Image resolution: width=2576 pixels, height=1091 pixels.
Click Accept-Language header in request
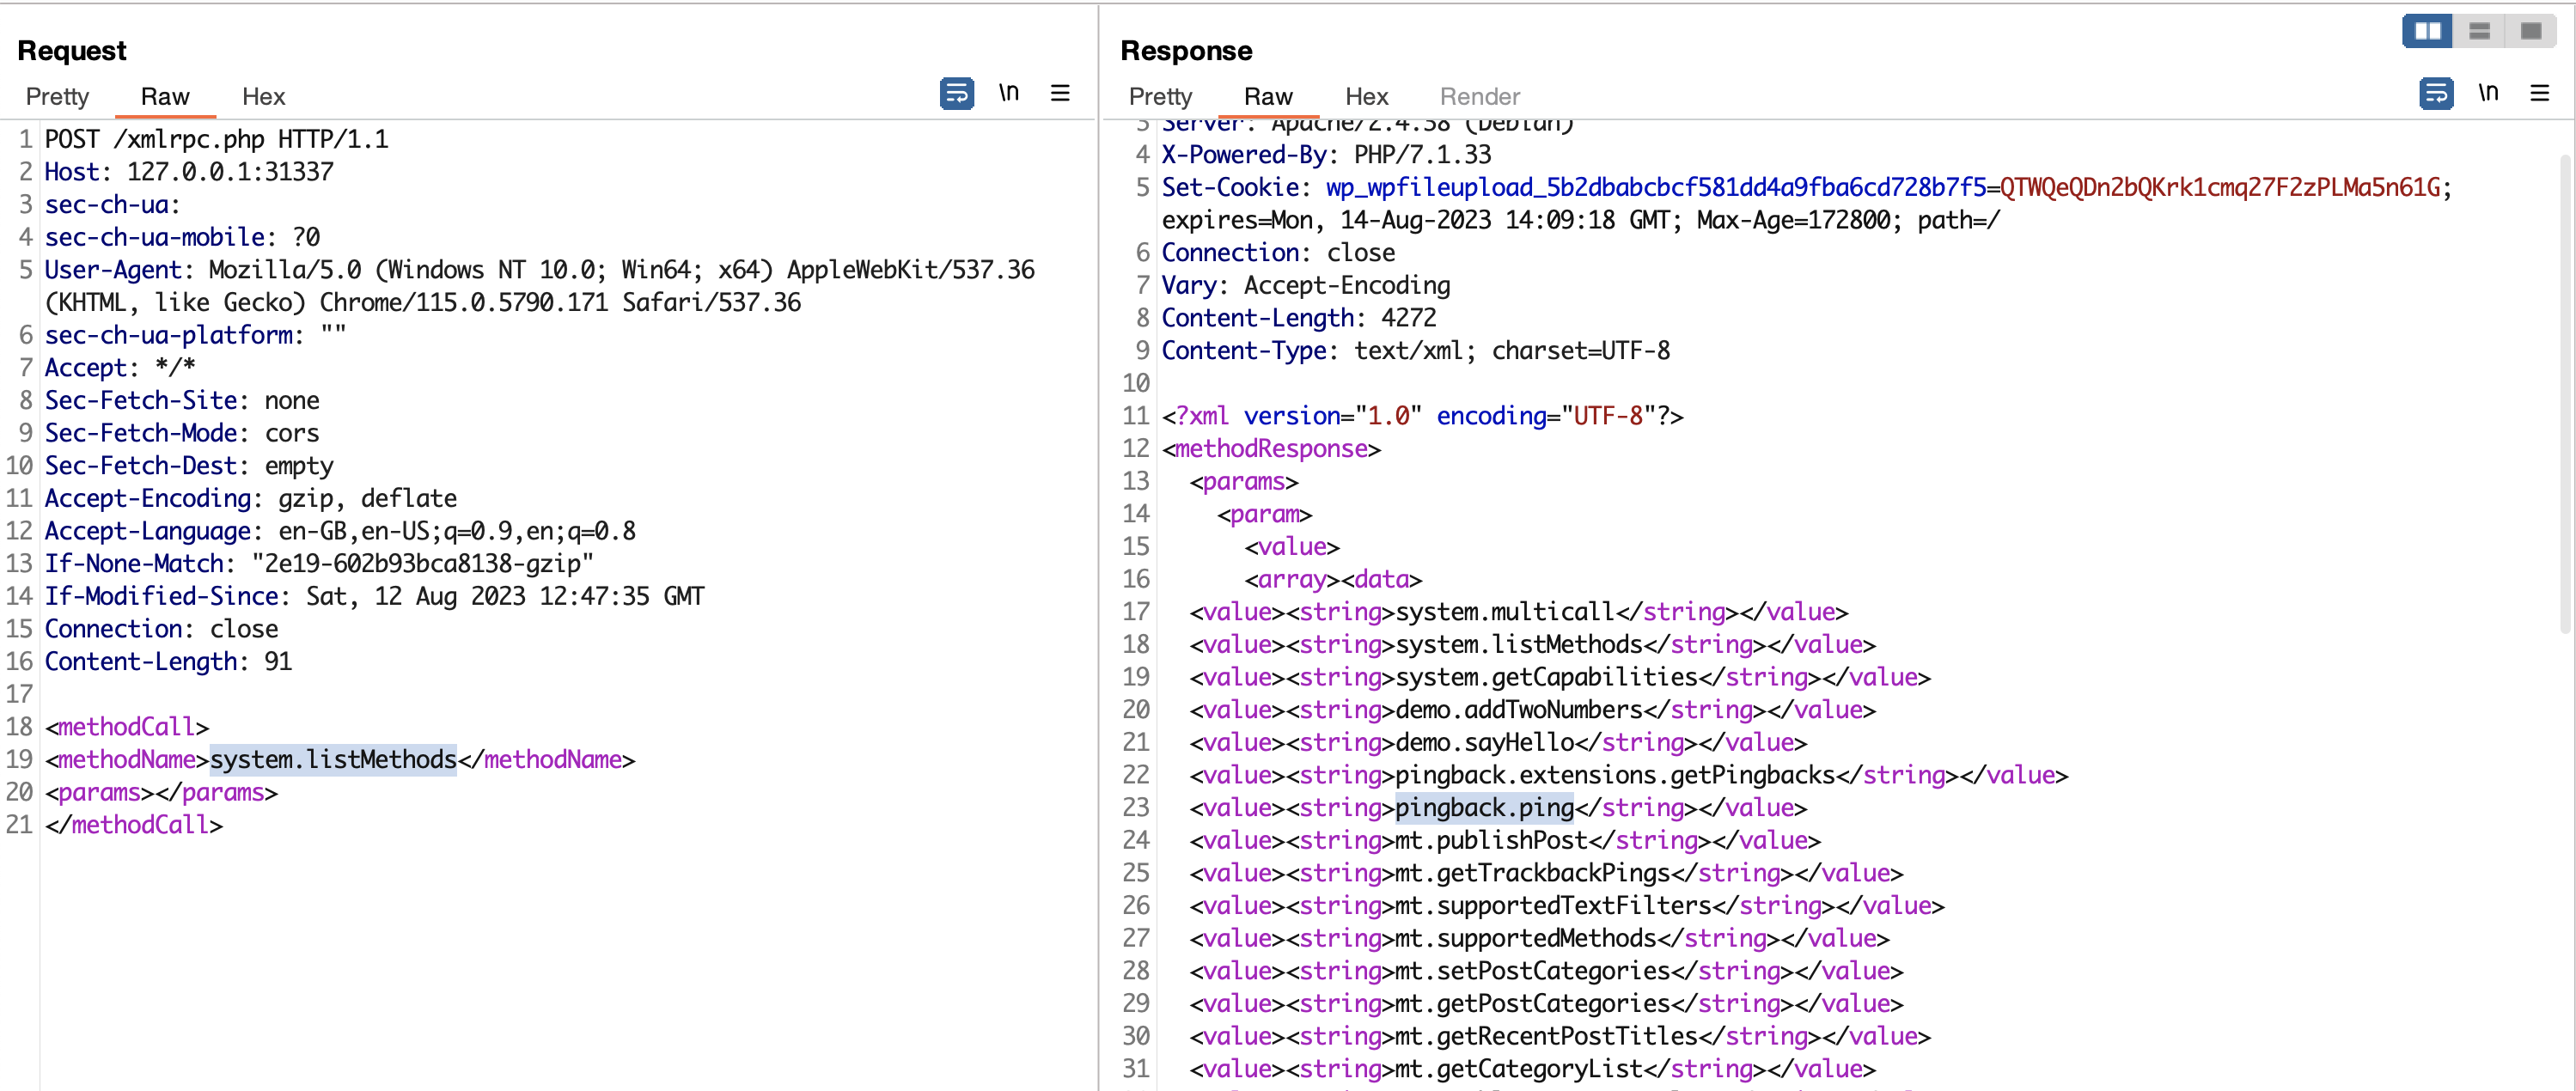click(x=340, y=531)
